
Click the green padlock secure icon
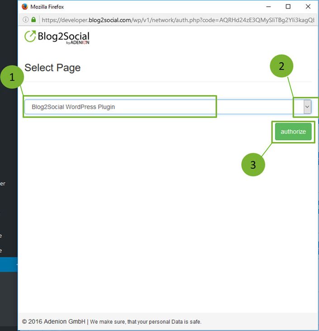pyautogui.click(x=33, y=20)
